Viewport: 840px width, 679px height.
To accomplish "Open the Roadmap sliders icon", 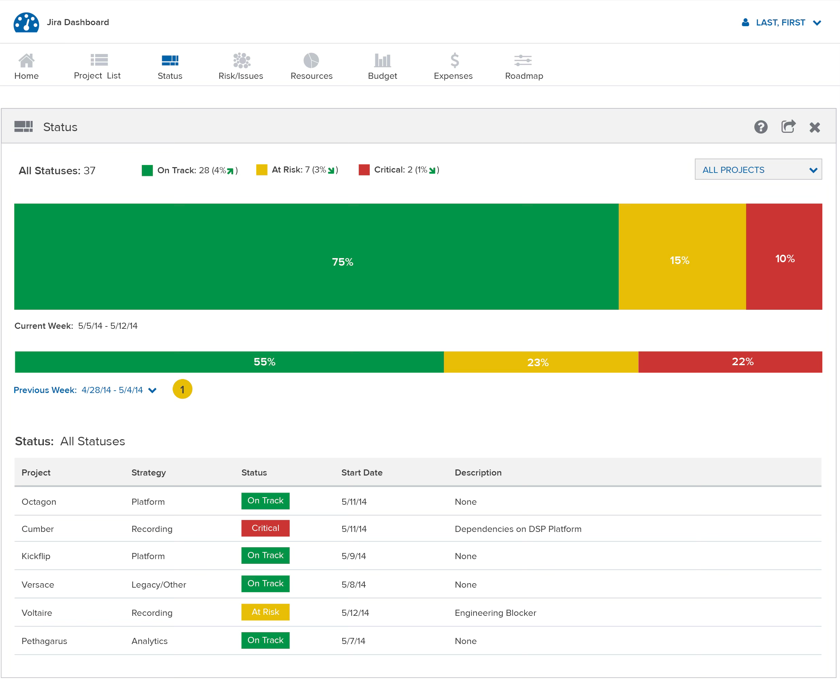I will click(x=523, y=60).
